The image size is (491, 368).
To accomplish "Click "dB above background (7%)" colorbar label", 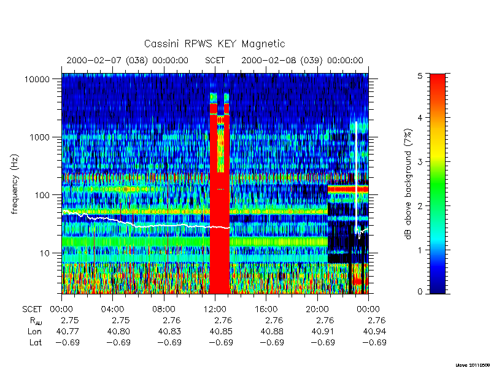I will [408, 185].
